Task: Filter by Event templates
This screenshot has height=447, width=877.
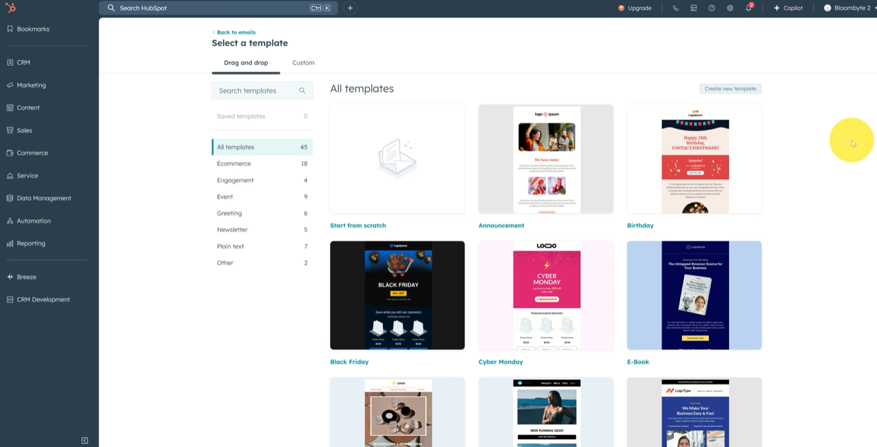Action: tap(262, 196)
